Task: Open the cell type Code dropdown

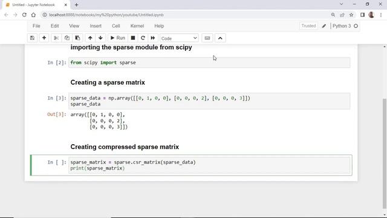Action: pos(179,38)
